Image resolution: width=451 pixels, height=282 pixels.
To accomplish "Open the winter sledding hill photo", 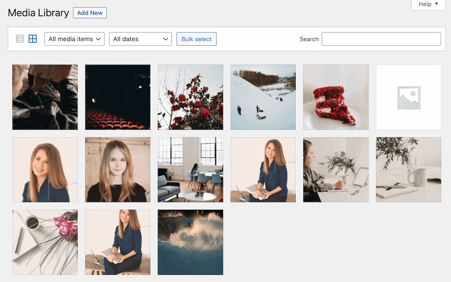I will pyautogui.click(x=263, y=97).
